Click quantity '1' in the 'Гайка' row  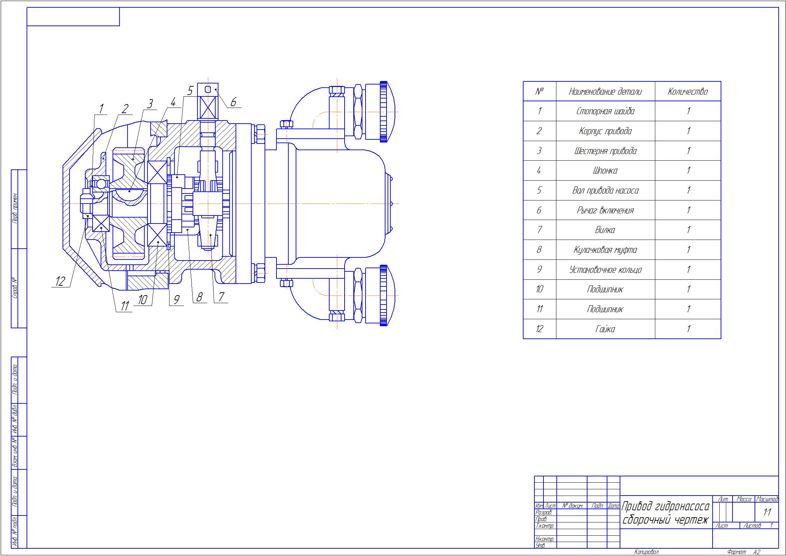(688, 329)
